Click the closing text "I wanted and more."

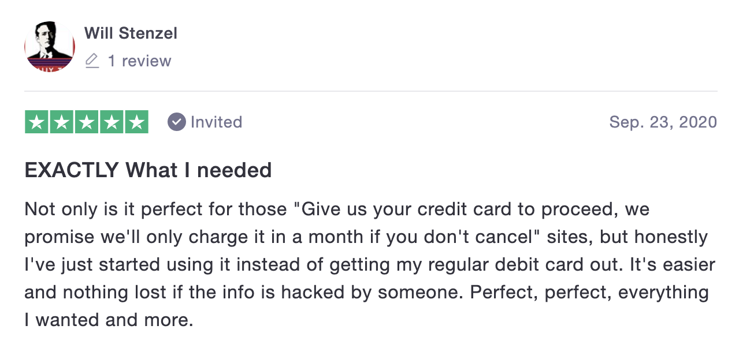pos(109,320)
